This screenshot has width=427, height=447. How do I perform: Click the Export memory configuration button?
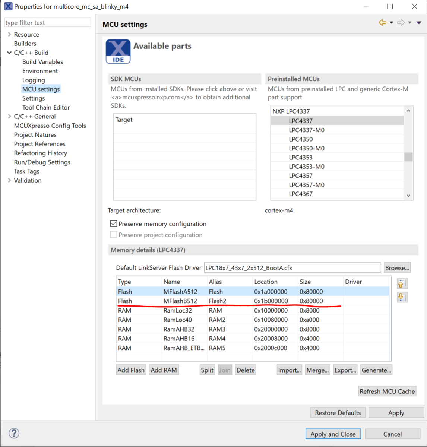click(x=345, y=370)
